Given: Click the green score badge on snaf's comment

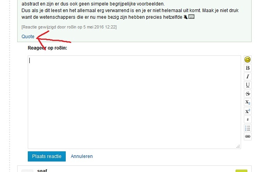Looking at the screenshot, I should pyautogui.click(x=241, y=171).
